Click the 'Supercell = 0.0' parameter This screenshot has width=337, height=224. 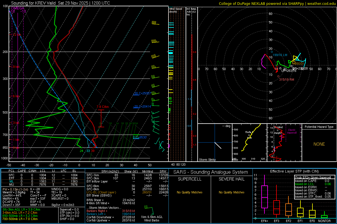point(69,210)
